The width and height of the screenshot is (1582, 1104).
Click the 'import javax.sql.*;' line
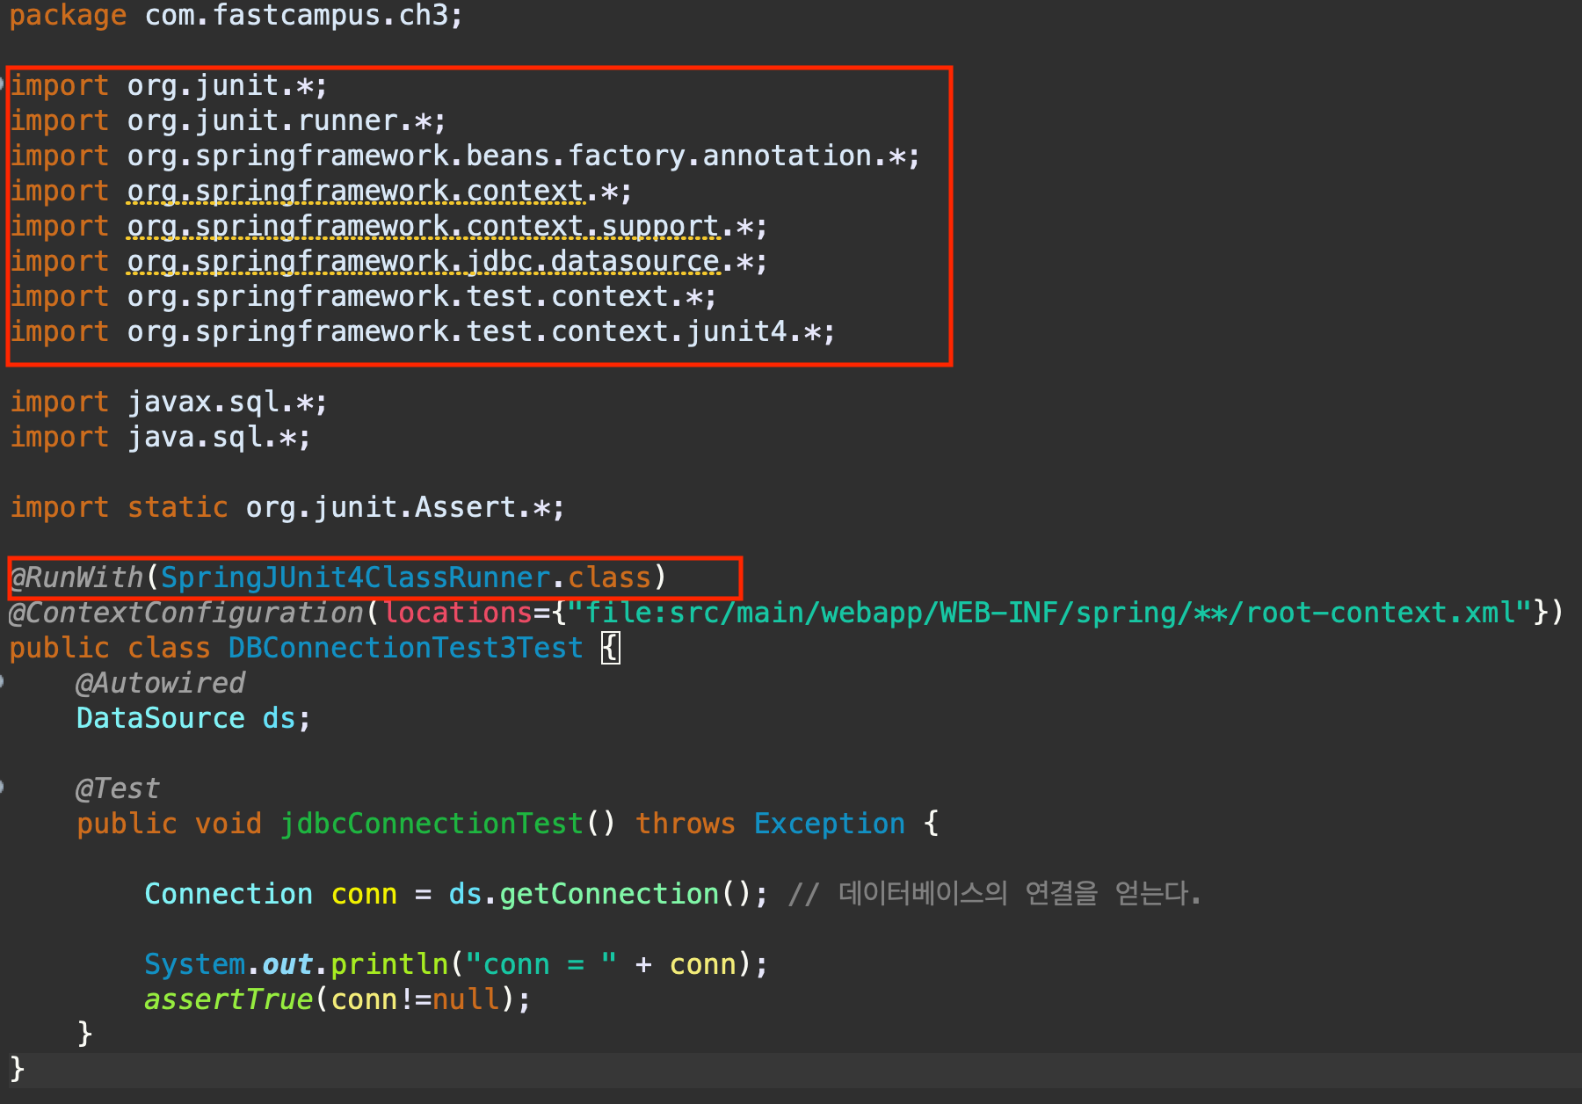(x=169, y=403)
